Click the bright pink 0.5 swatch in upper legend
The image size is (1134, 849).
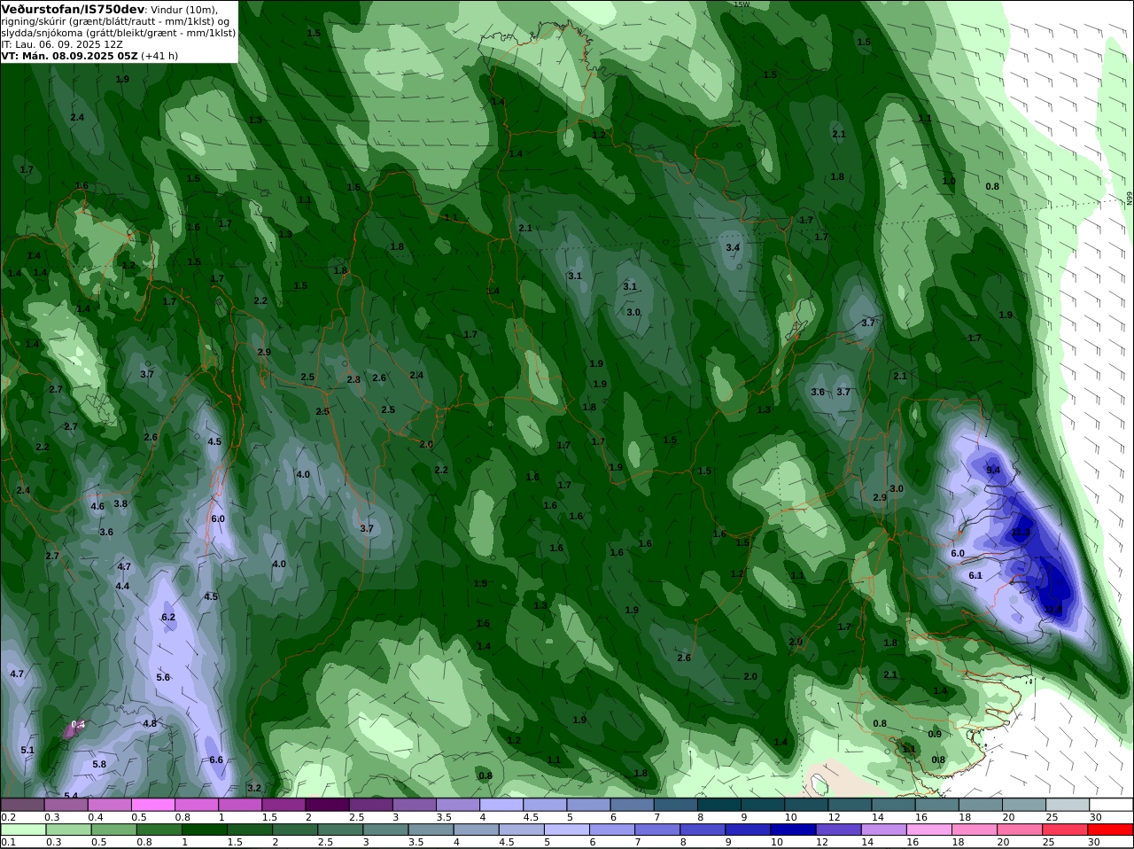pos(152,805)
